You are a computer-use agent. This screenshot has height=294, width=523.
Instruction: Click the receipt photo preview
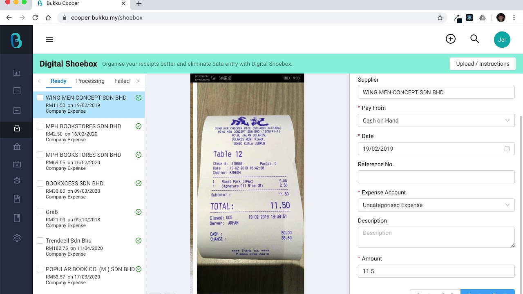247,184
